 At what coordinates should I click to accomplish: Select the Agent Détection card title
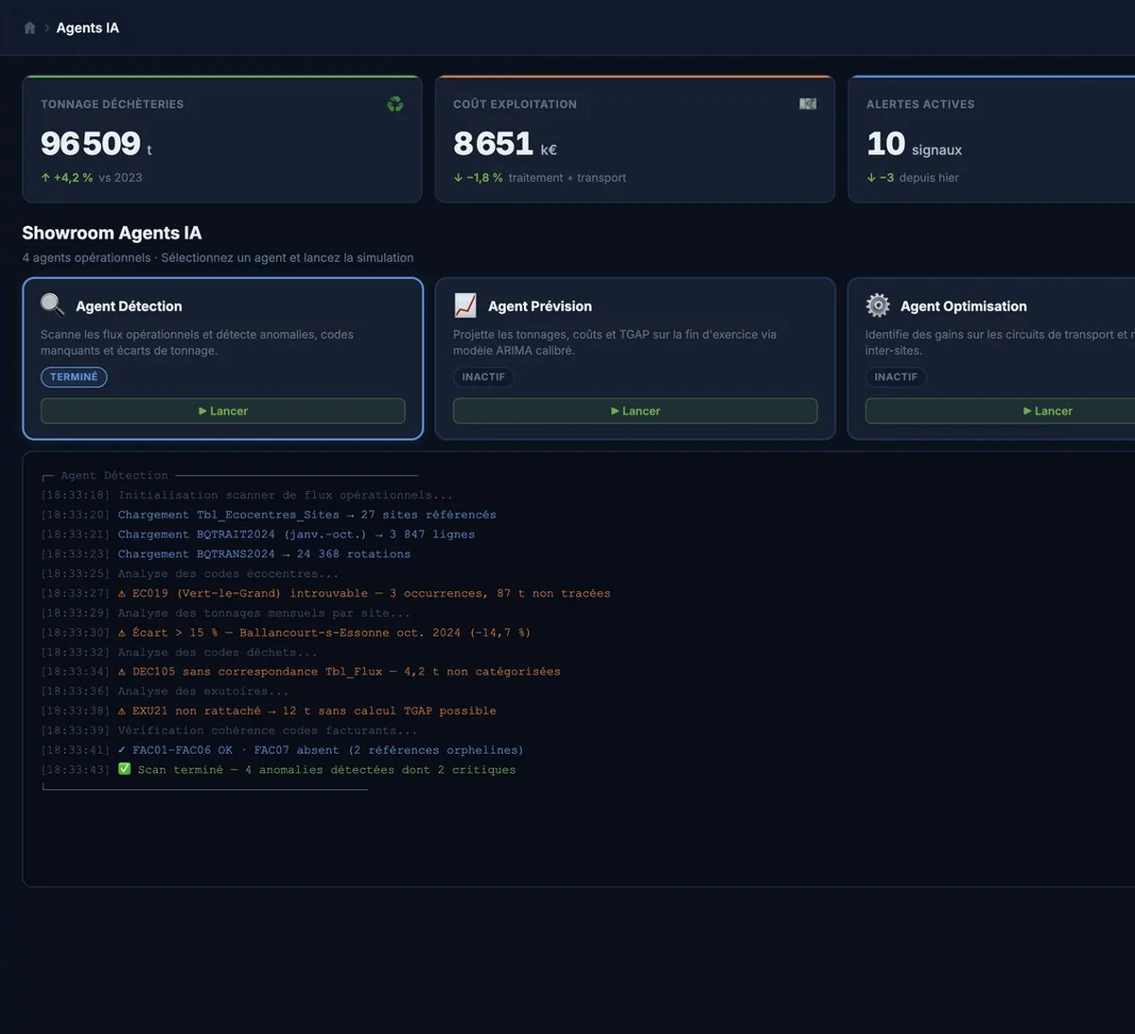coord(129,307)
